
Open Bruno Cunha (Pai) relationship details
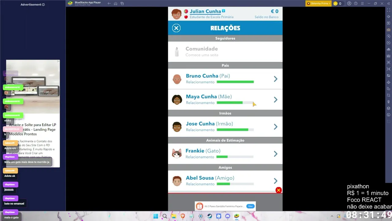click(225, 79)
